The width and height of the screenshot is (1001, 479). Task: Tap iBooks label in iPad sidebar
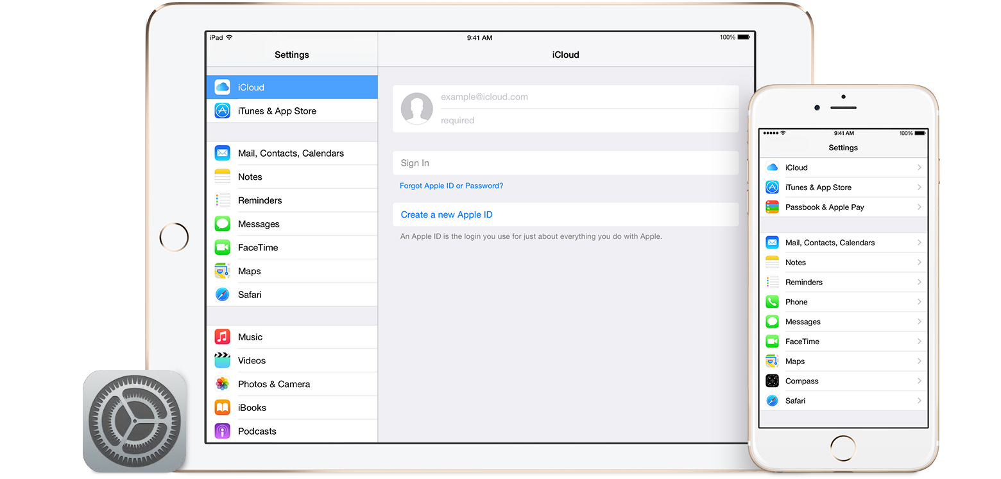click(x=252, y=408)
